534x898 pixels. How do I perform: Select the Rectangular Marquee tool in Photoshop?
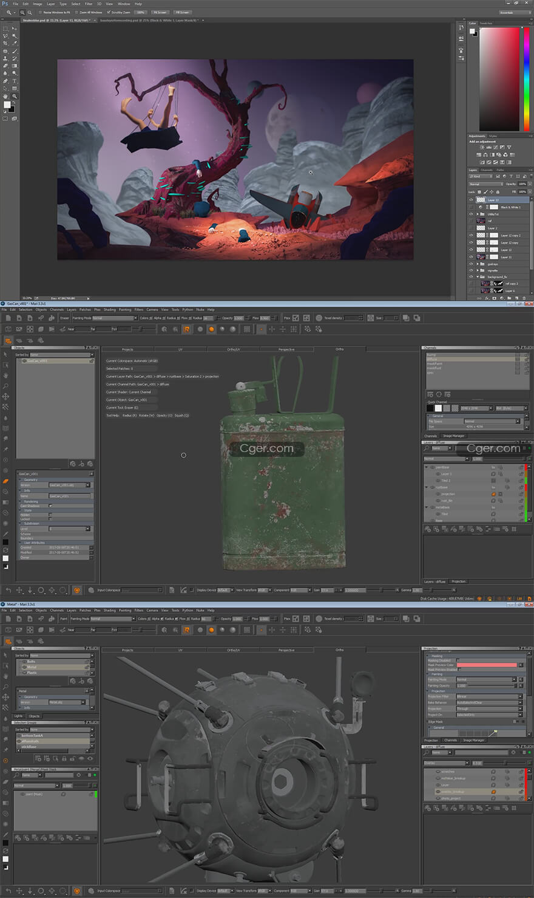(x=5, y=28)
